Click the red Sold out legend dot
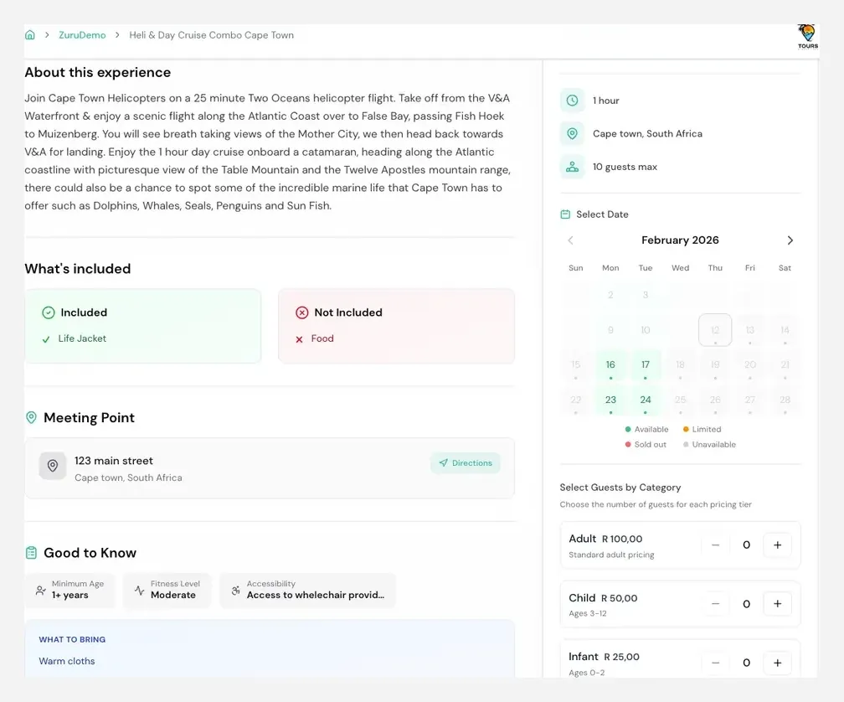 pyautogui.click(x=628, y=444)
